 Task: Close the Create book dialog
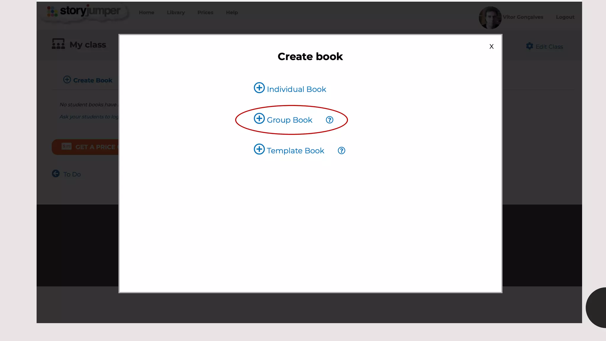491,46
